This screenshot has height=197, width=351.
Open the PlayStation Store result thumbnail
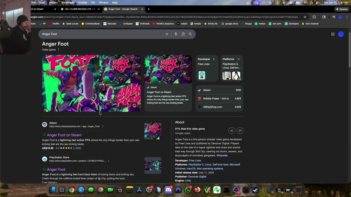[x=153, y=166]
